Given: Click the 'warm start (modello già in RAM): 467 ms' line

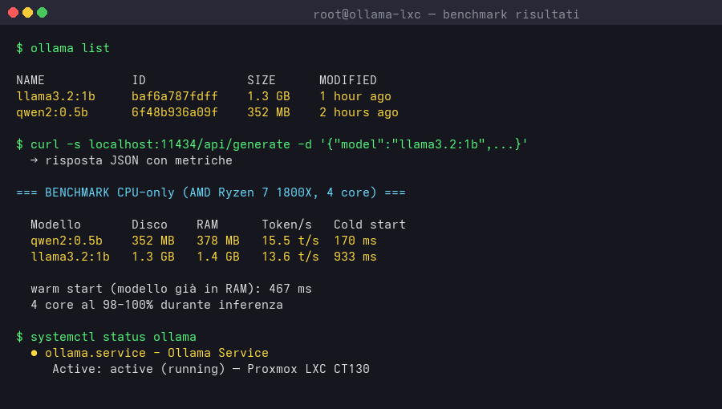Looking at the screenshot, I should pos(172,289).
